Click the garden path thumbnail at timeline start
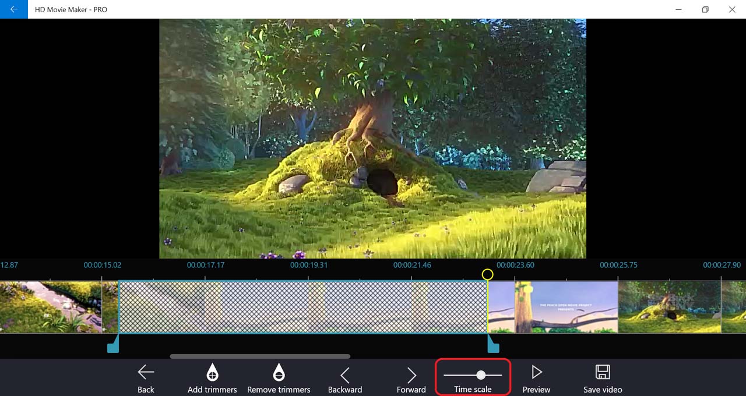This screenshot has height=396, width=746. click(x=51, y=307)
